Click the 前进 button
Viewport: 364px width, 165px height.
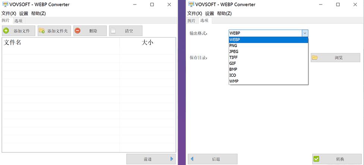(151, 159)
